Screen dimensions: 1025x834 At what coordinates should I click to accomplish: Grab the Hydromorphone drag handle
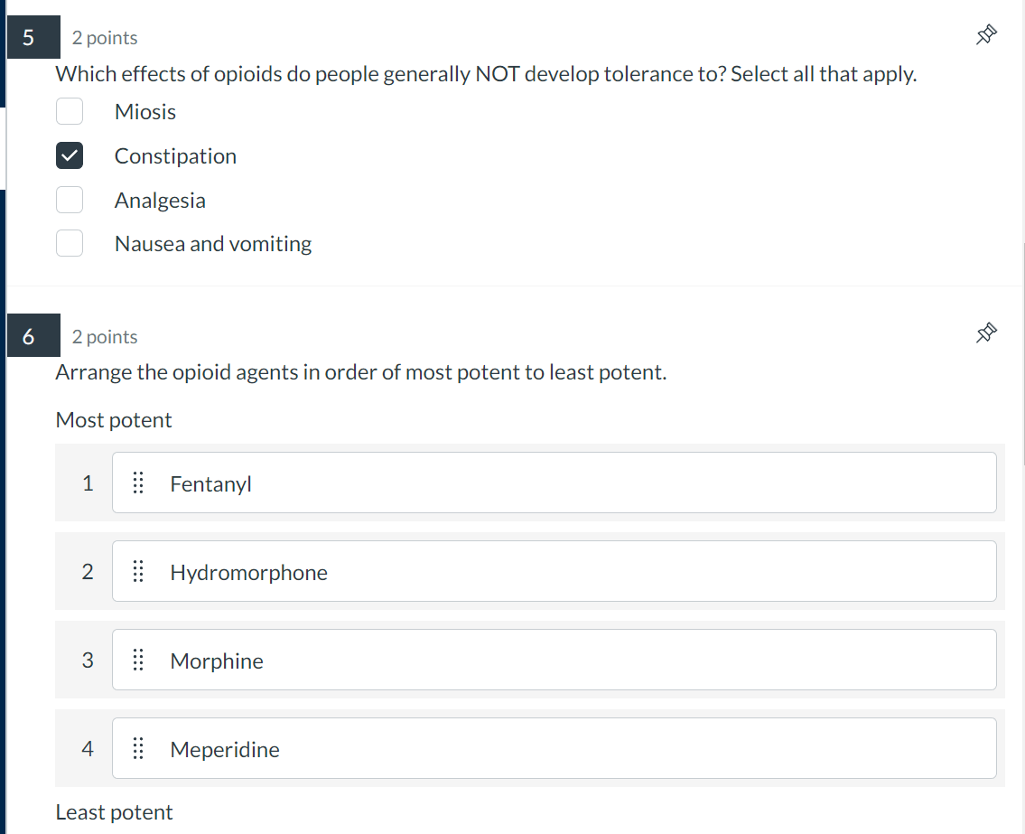pyautogui.click(x=138, y=572)
